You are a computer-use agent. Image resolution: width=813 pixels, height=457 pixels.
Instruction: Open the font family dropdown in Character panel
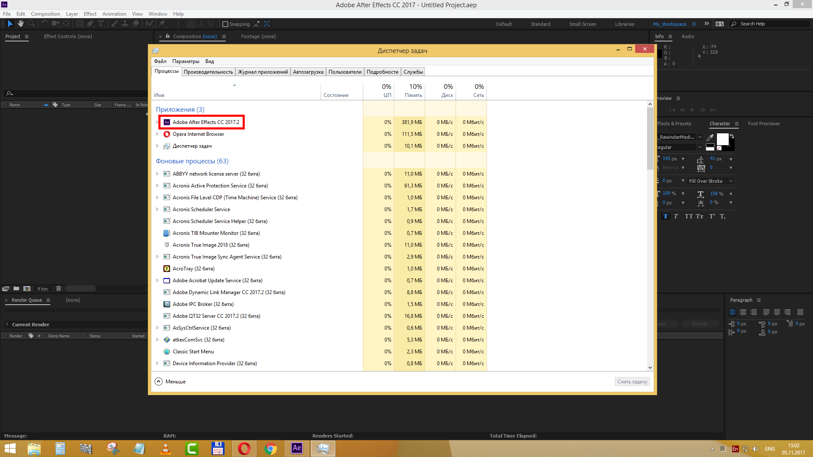pyautogui.click(x=700, y=137)
